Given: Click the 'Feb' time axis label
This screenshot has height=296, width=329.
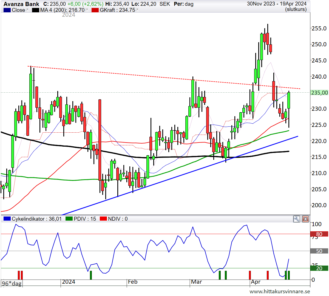Looking at the screenshot, I should 133,282.
